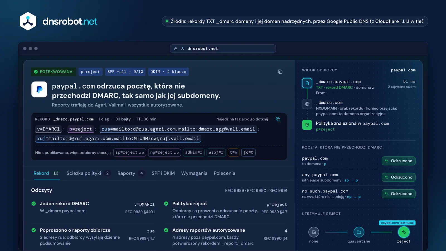Viewport: 446px width, 251px height.
Task: Click the 'p=reject' badge in header row
Action: [90, 72]
